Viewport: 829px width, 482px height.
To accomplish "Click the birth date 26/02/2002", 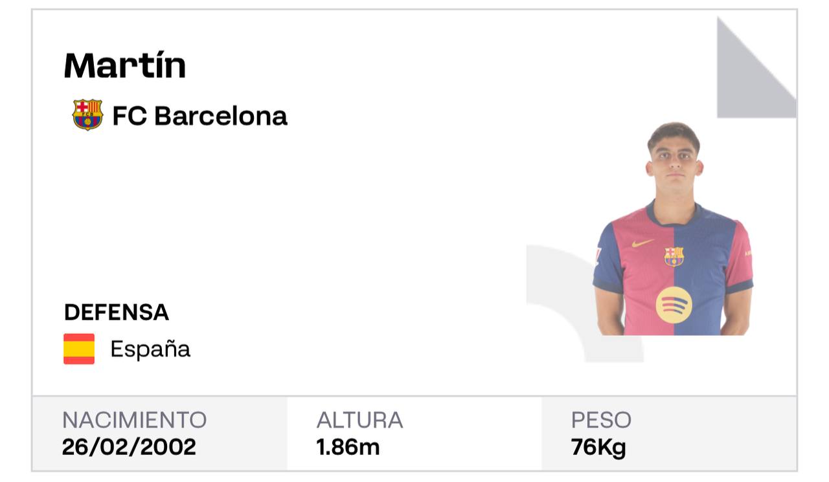I will [129, 447].
